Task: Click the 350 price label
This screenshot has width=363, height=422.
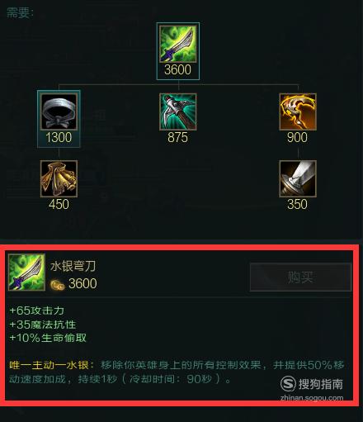Action: (297, 204)
